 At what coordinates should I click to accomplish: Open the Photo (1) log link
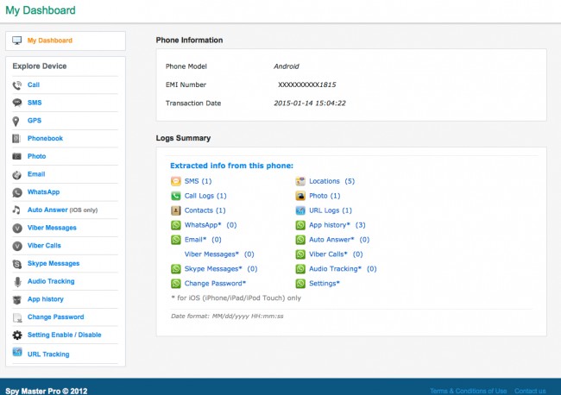(x=325, y=196)
